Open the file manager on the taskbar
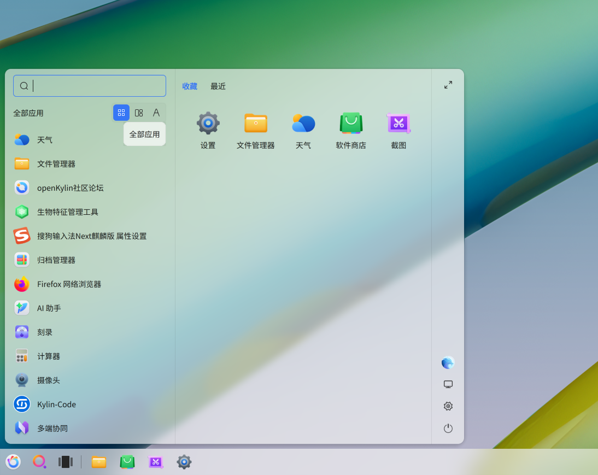Screen dimensions: 598x475 tap(99, 462)
